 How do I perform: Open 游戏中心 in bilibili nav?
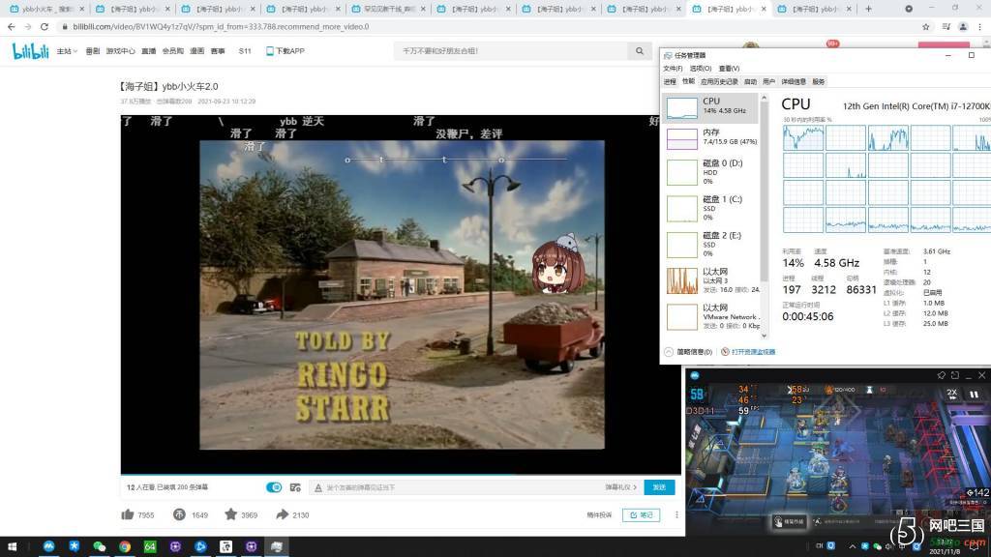pos(120,51)
